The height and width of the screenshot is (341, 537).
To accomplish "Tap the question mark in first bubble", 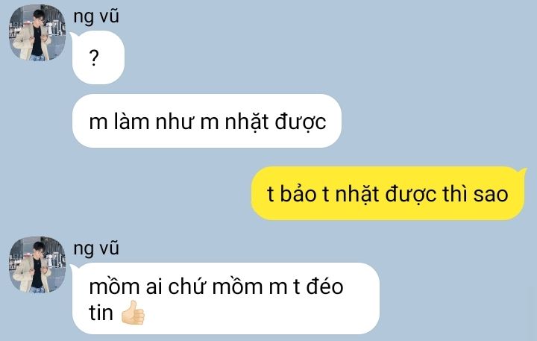I will pyautogui.click(x=94, y=57).
